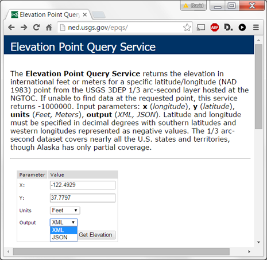Click the Value column header

click(83, 174)
